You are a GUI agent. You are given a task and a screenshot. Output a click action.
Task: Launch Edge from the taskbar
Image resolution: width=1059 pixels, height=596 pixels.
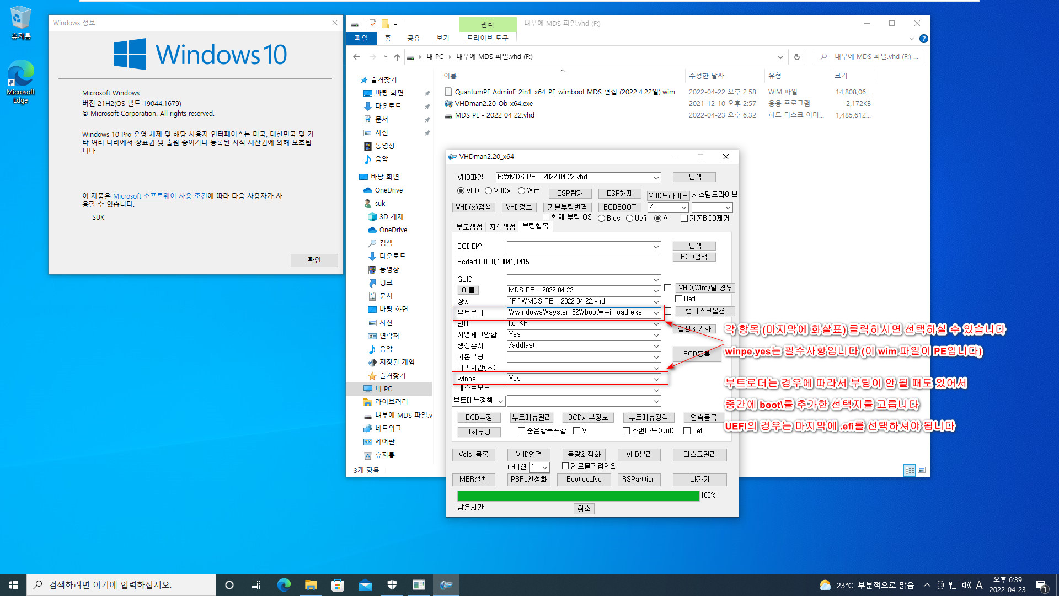coord(284,585)
